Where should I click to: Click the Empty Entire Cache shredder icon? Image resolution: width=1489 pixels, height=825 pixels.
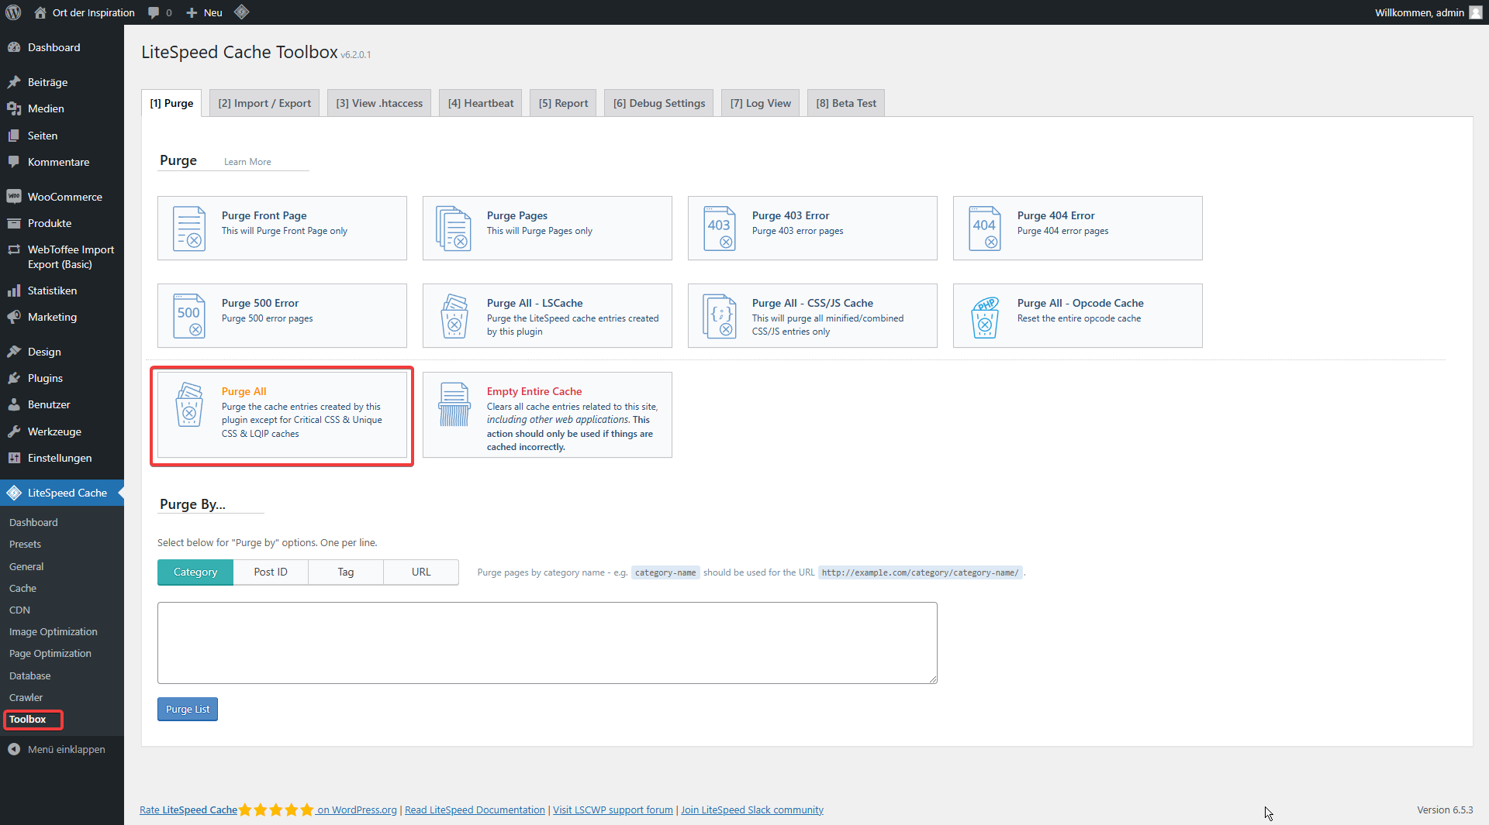[x=454, y=404]
